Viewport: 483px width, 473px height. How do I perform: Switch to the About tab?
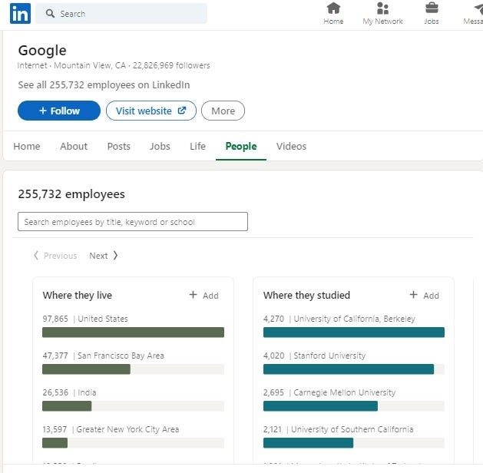click(x=74, y=146)
